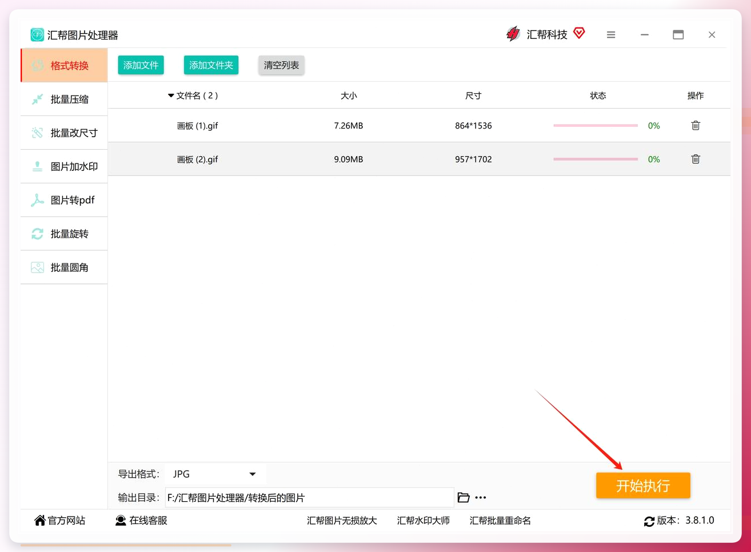Toggle the 文件名 column sort arrow
The image size is (751, 552).
pyautogui.click(x=171, y=95)
